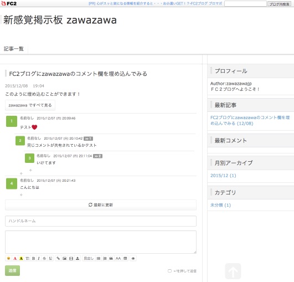
Task: Toggle italic formatting I button
Action: [x=39, y=258]
